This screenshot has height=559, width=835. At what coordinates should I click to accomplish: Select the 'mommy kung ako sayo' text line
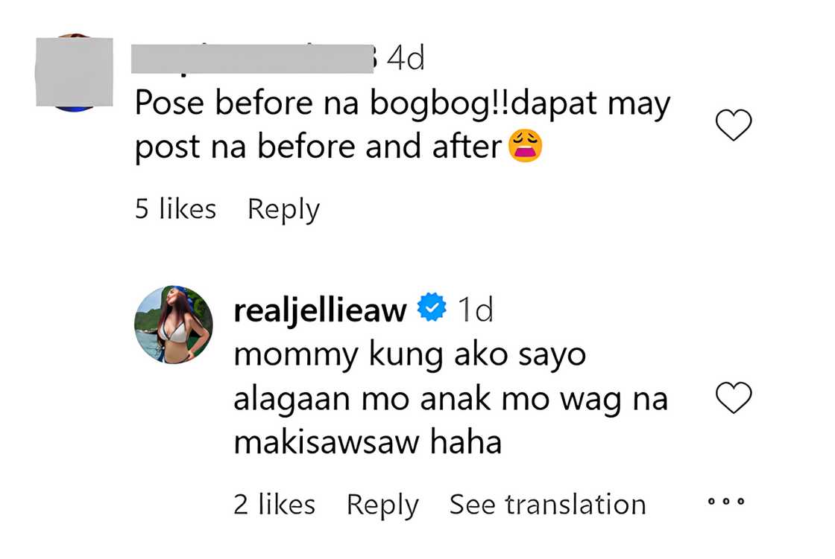tap(409, 355)
